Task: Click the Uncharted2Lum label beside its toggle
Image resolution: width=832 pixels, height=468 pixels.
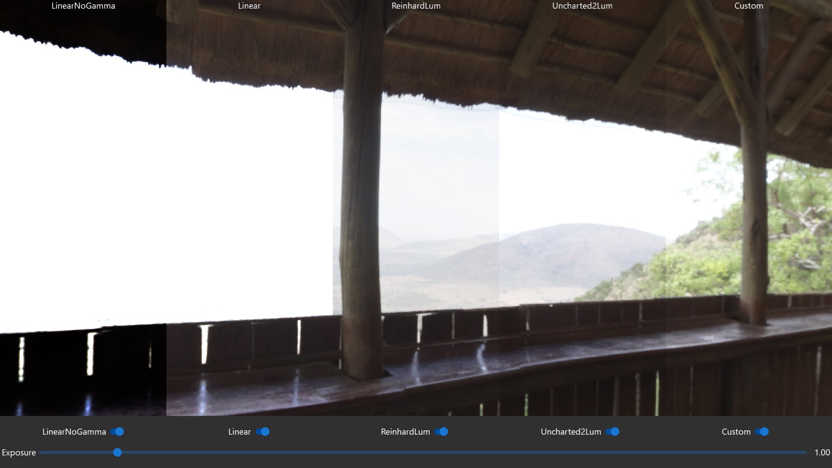Action: [571, 432]
